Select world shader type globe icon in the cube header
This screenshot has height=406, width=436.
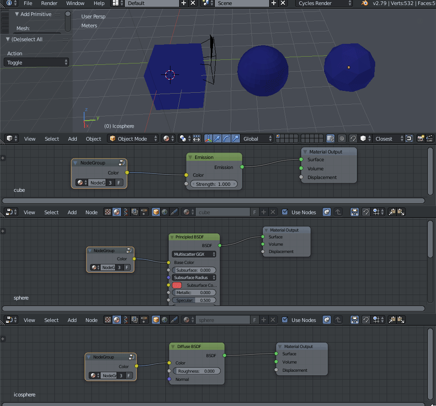point(165,212)
